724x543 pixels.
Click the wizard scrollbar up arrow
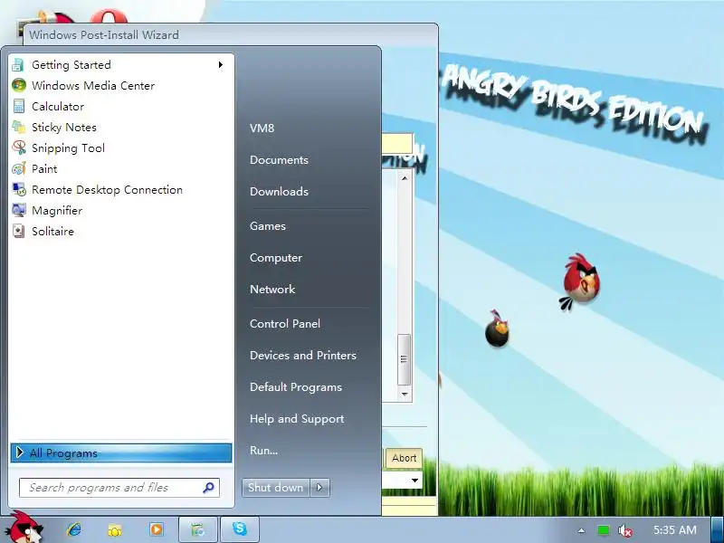click(x=405, y=177)
